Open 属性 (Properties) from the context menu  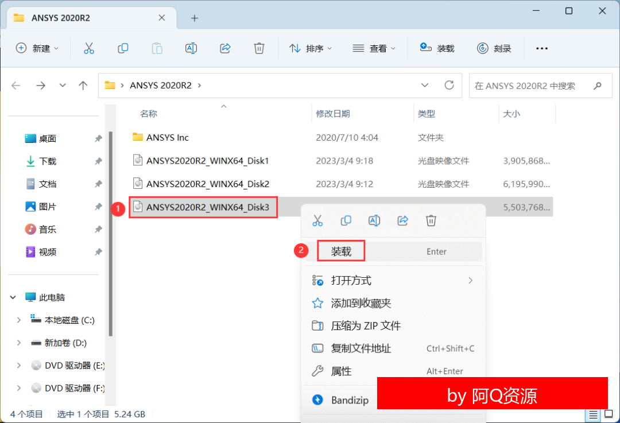[x=341, y=371]
